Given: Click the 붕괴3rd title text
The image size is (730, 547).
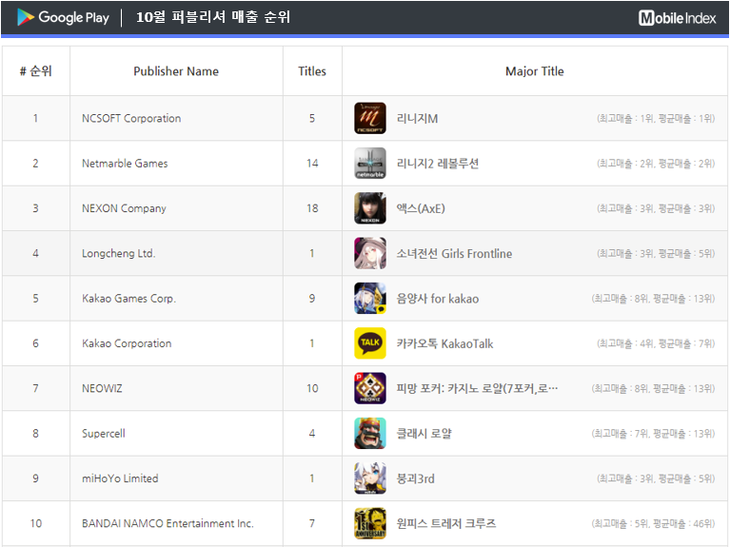Looking at the screenshot, I should coord(415,479).
